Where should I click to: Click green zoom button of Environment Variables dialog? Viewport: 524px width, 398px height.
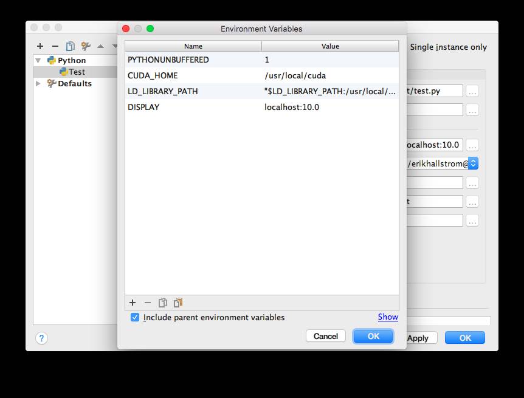[x=150, y=29]
